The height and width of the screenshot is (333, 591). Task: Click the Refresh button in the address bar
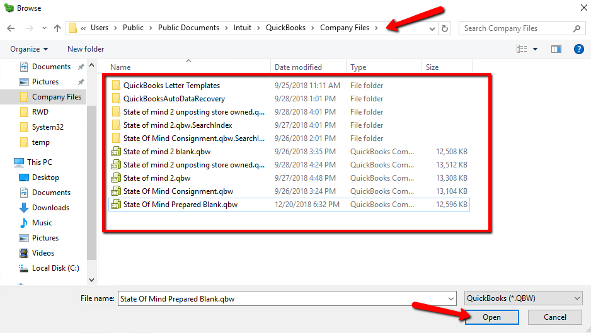coord(445,28)
